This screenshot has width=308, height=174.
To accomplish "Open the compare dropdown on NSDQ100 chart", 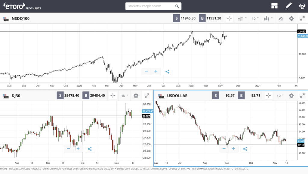I will (x=242, y=18).
